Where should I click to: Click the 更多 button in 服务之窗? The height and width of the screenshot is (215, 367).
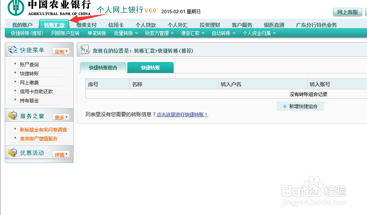point(61,117)
